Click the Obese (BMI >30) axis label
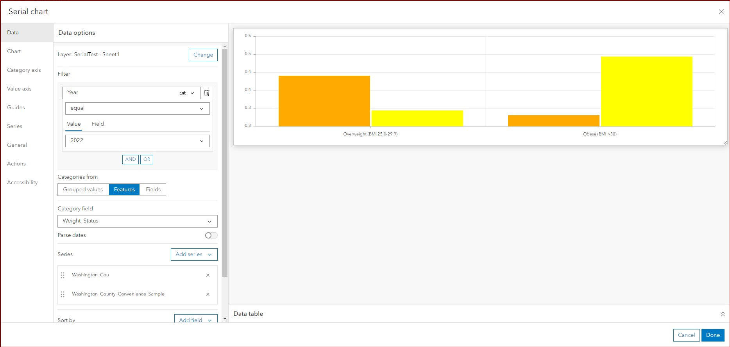This screenshot has width=730, height=347. 600,134
